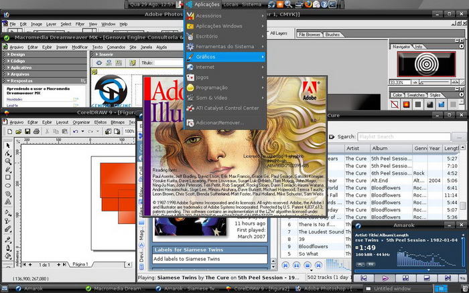Switch to the Swatches tab in Photoshop

[415, 96]
